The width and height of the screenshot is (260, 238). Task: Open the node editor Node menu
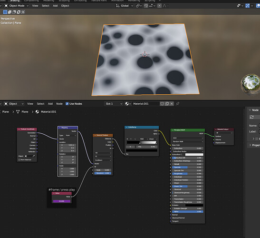[x=59, y=104]
